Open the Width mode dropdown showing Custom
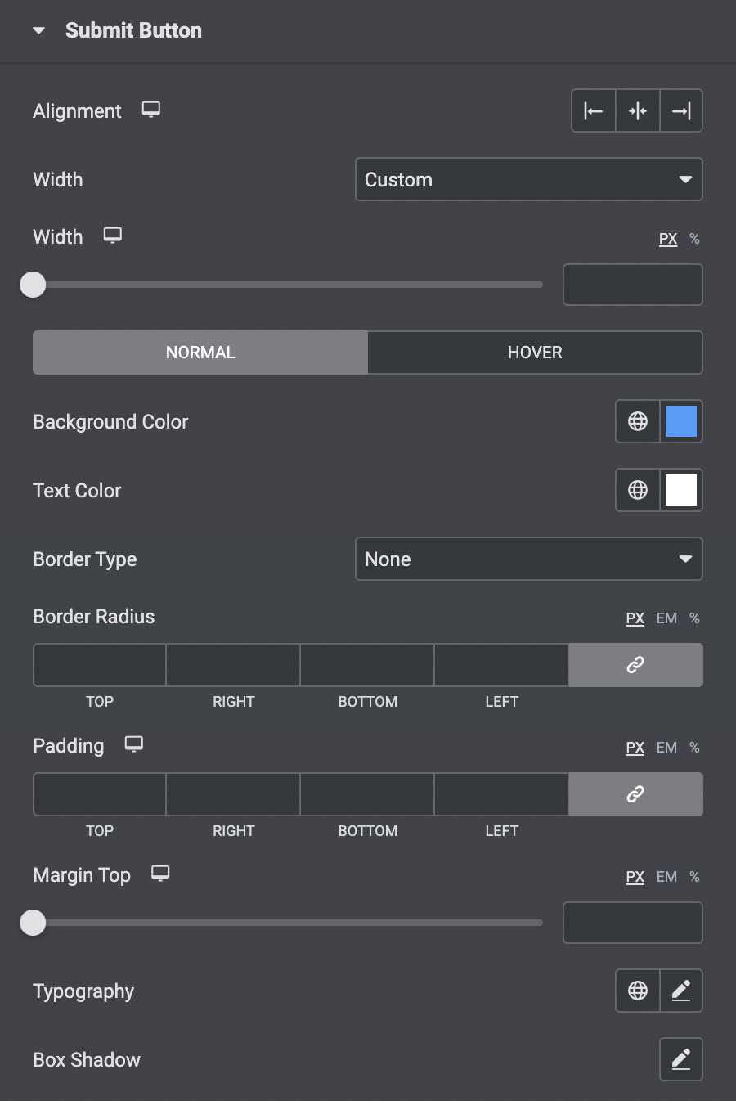This screenshot has width=736, height=1101. [528, 179]
